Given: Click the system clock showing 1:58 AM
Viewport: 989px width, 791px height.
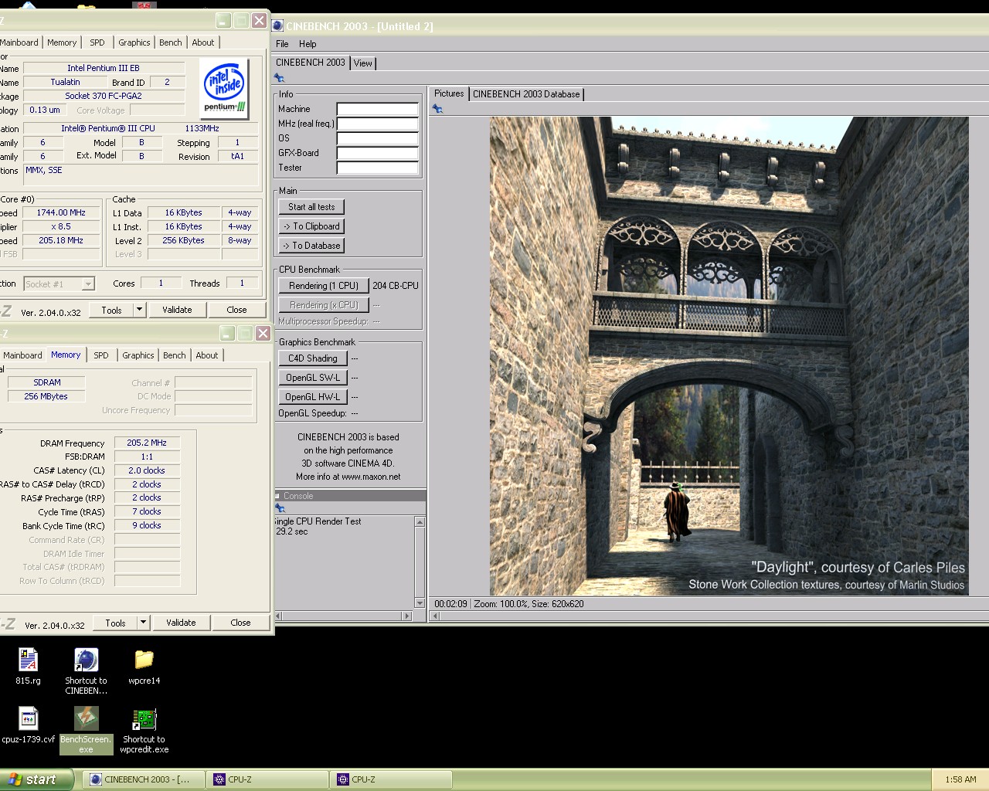Looking at the screenshot, I should pos(960,779).
